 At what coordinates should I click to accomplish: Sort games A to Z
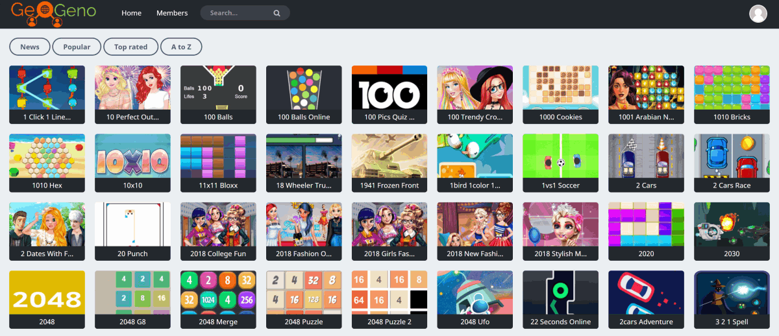181,47
